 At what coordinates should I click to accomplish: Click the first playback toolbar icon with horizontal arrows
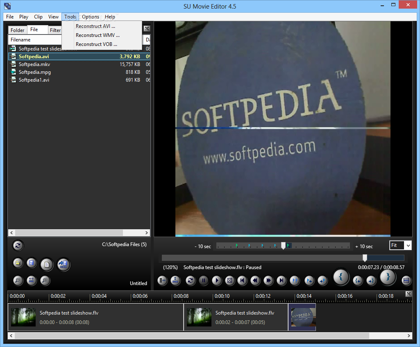coord(162,281)
